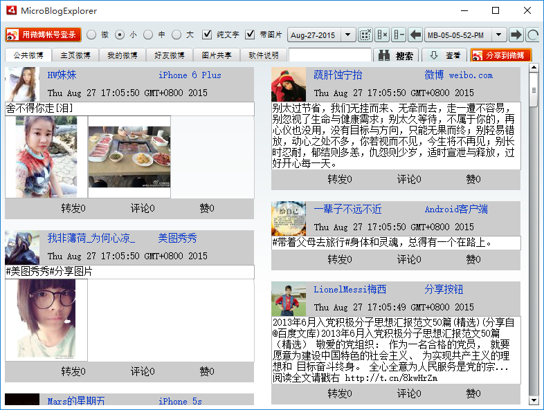Switch to the 图片共享 tab
The height and width of the screenshot is (410, 544).
point(217,55)
